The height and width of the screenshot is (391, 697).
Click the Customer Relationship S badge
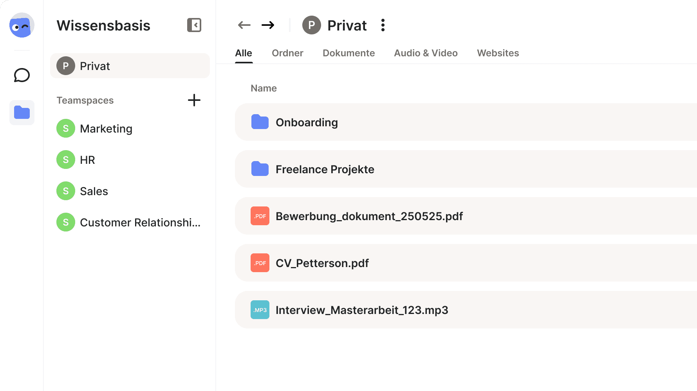pyautogui.click(x=66, y=222)
